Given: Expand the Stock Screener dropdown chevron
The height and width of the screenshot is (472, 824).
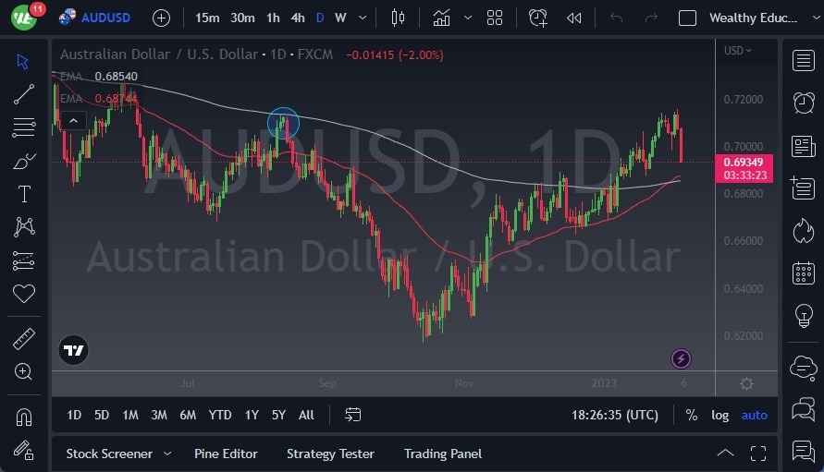Looking at the screenshot, I should (167, 454).
